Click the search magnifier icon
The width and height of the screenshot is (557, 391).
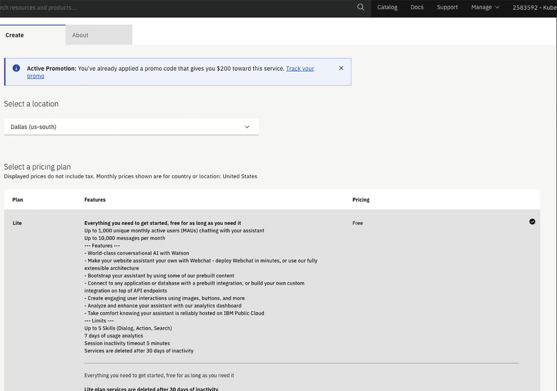(360, 7)
